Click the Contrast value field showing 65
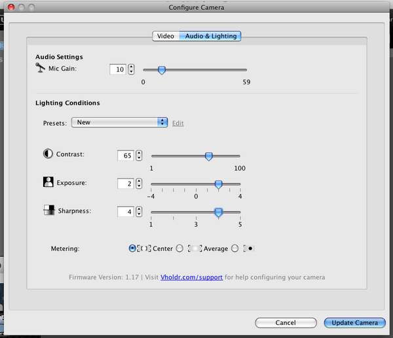This screenshot has width=393, height=338. pos(126,156)
